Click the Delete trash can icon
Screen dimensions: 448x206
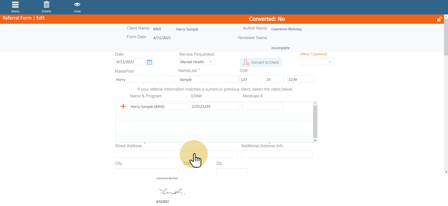coord(46,6)
